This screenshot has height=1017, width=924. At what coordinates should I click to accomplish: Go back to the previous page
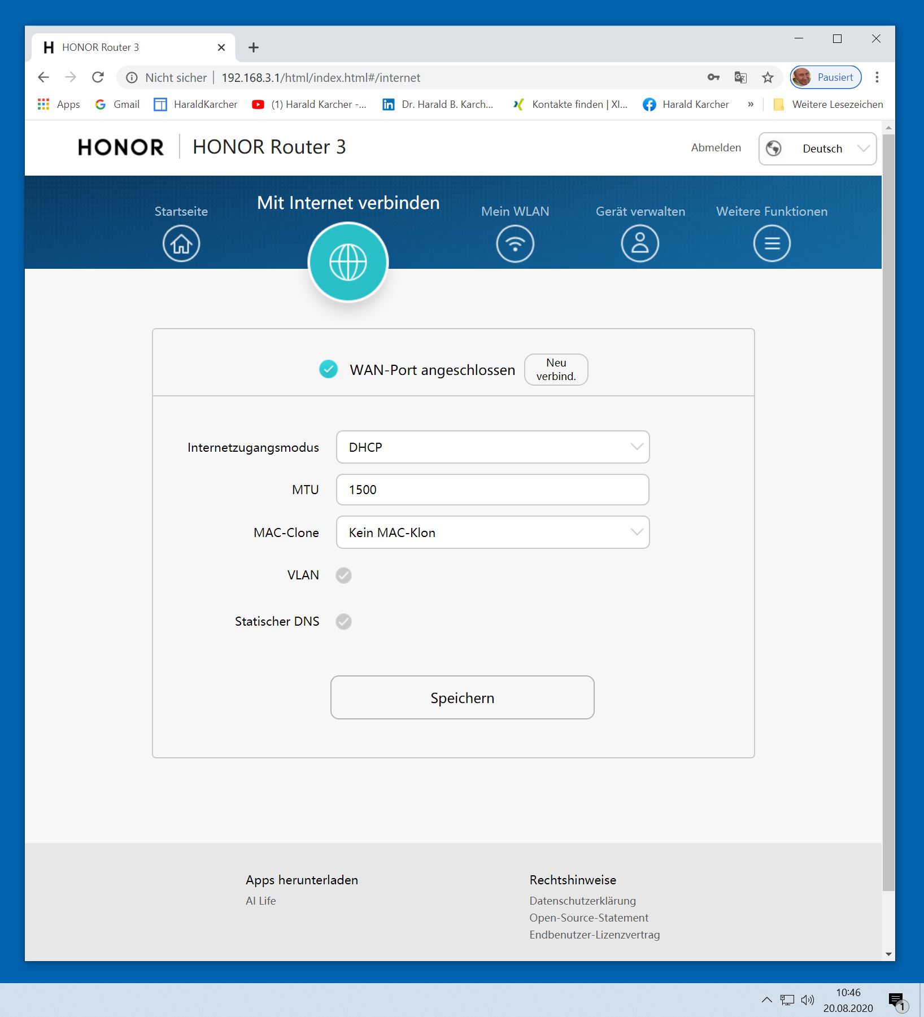(x=43, y=77)
